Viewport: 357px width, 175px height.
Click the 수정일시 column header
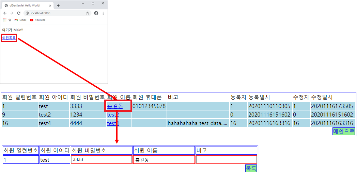point(322,97)
